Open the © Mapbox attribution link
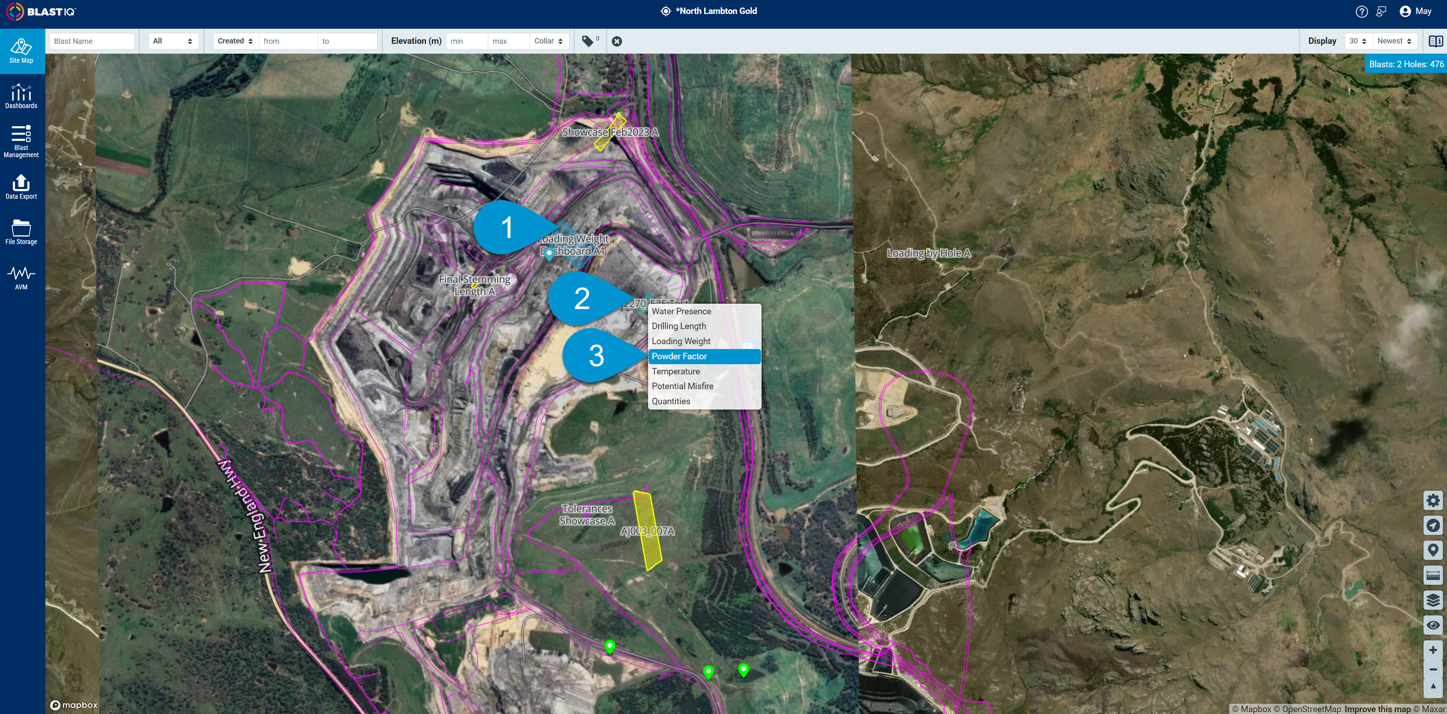The width and height of the screenshot is (1447, 714). tap(1252, 709)
